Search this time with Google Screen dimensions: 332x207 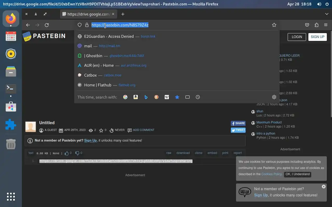point(125,97)
